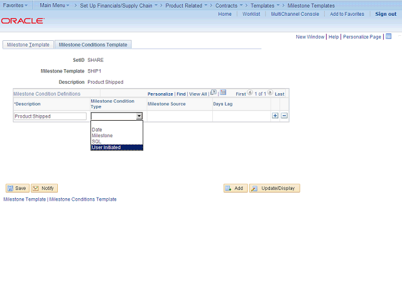
Task: Delete the Product Shipped condition row
Action: click(284, 116)
